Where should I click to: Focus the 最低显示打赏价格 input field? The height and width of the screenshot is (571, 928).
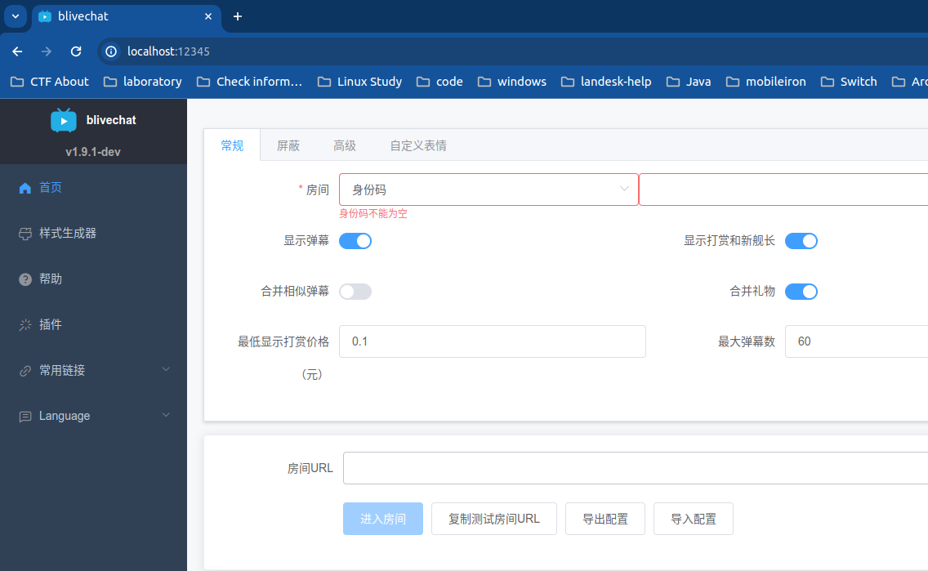click(x=492, y=341)
